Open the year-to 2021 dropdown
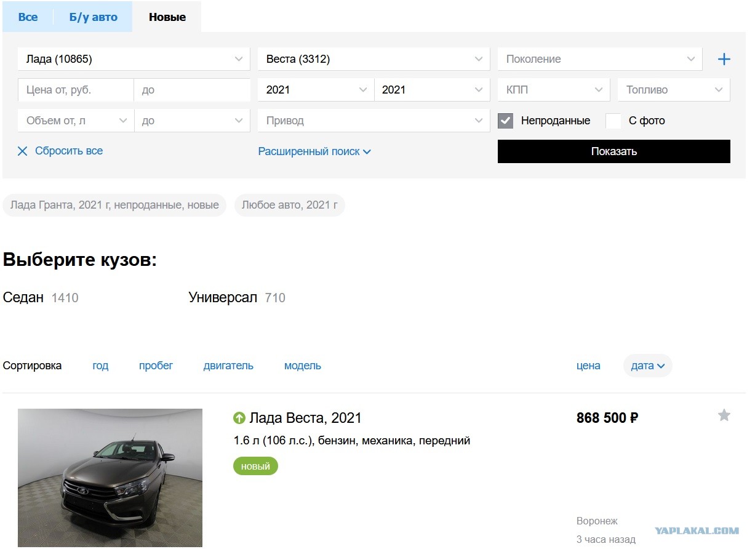Image resolution: width=755 pixels, height=549 pixels. pyautogui.click(x=432, y=90)
